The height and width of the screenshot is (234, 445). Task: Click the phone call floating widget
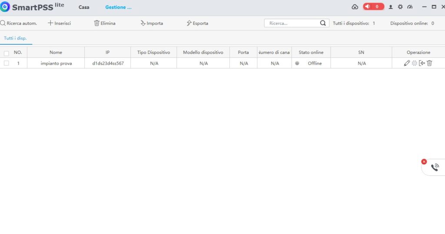(x=435, y=167)
